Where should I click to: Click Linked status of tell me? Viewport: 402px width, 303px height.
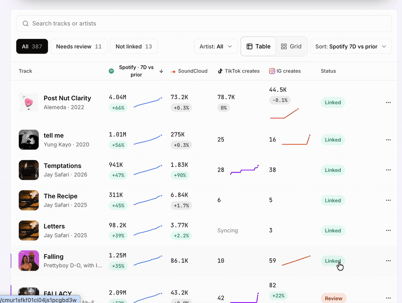coord(333,140)
